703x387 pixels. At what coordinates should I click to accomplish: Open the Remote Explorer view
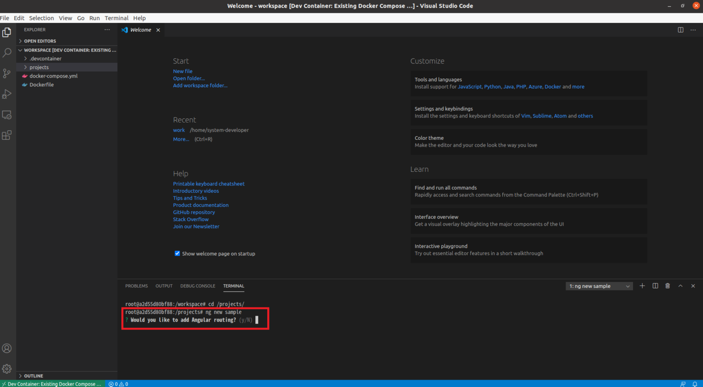tap(7, 115)
